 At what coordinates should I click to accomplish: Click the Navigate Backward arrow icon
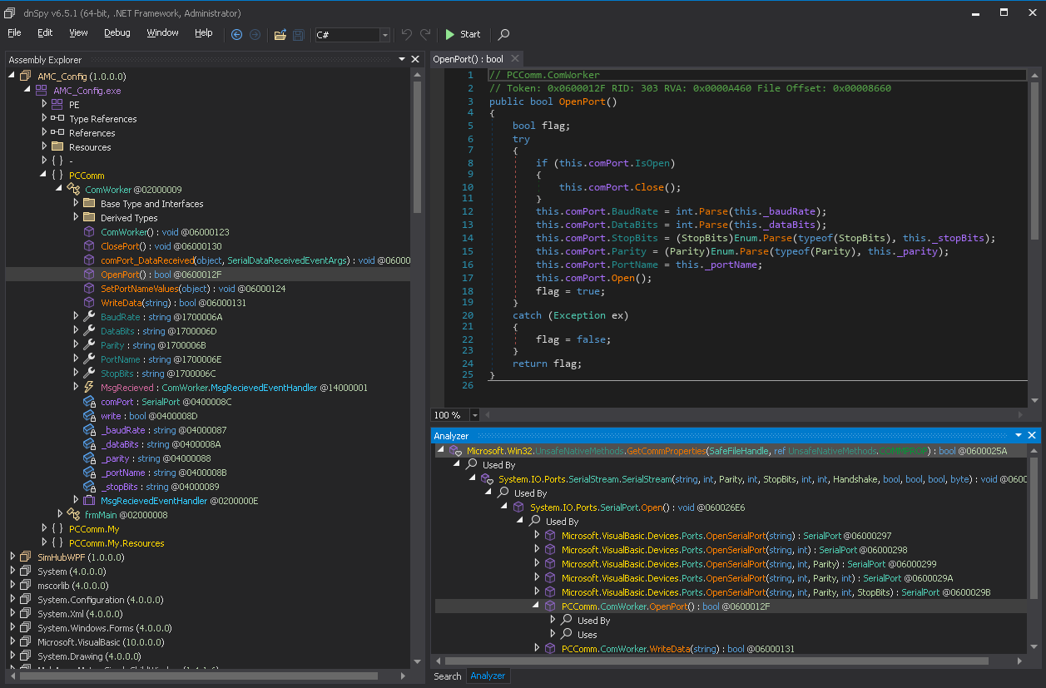tap(236, 34)
